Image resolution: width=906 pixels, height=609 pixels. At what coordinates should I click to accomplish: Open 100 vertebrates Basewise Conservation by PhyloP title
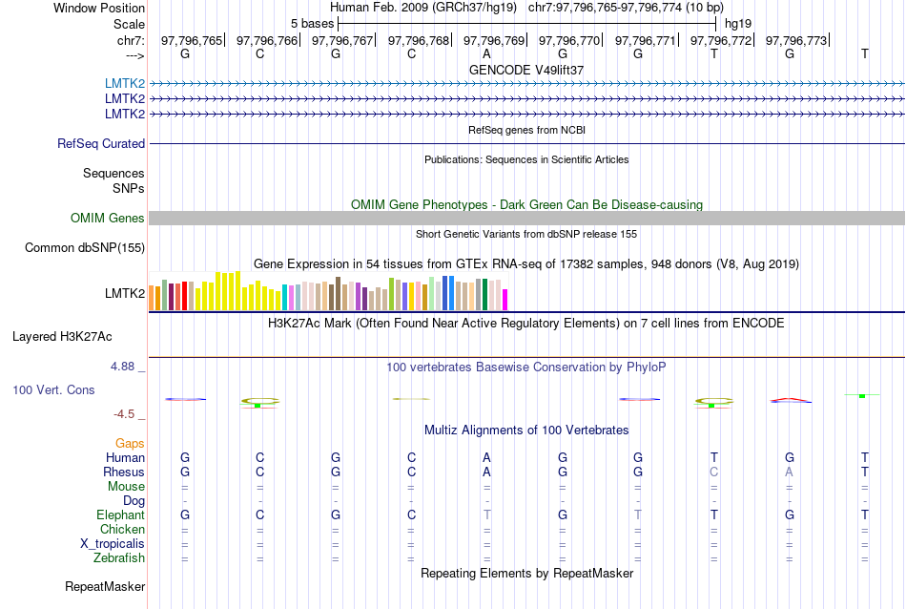526,367
